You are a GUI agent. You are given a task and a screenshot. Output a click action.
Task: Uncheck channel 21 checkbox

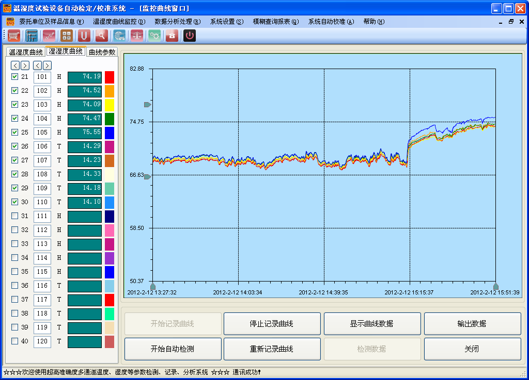[x=15, y=77]
